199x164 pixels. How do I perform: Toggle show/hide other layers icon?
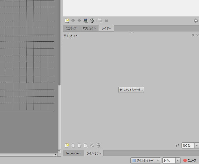[100, 21]
